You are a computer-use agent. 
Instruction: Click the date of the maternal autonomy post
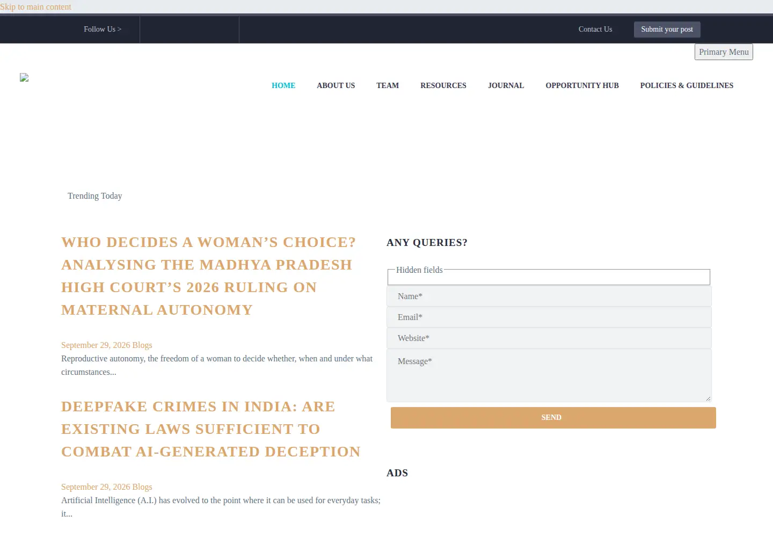(x=96, y=345)
